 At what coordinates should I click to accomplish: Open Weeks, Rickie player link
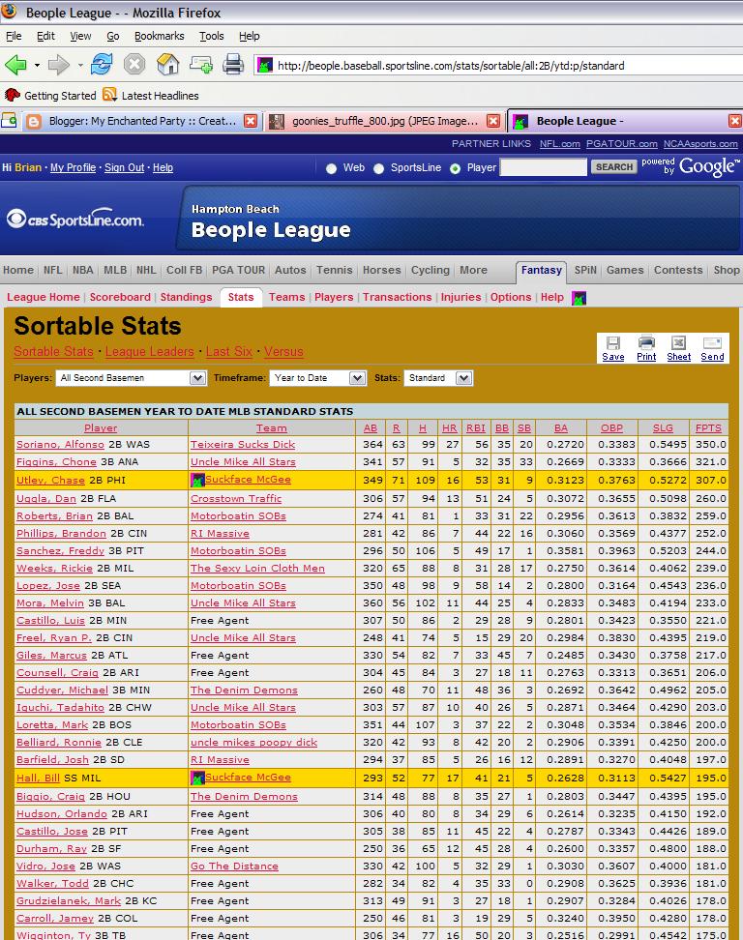(54, 568)
